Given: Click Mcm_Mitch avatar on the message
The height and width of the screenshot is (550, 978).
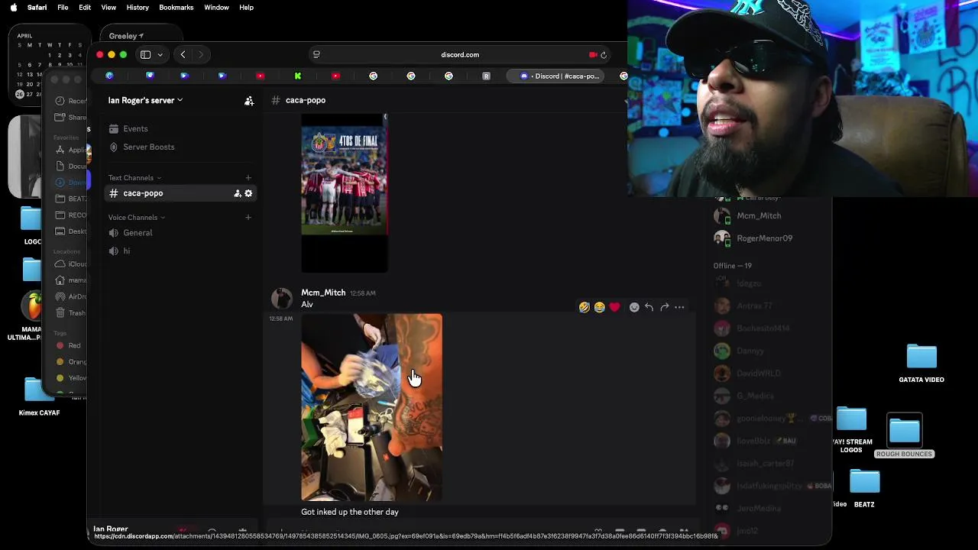Looking at the screenshot, I should (x=282, y=299).
